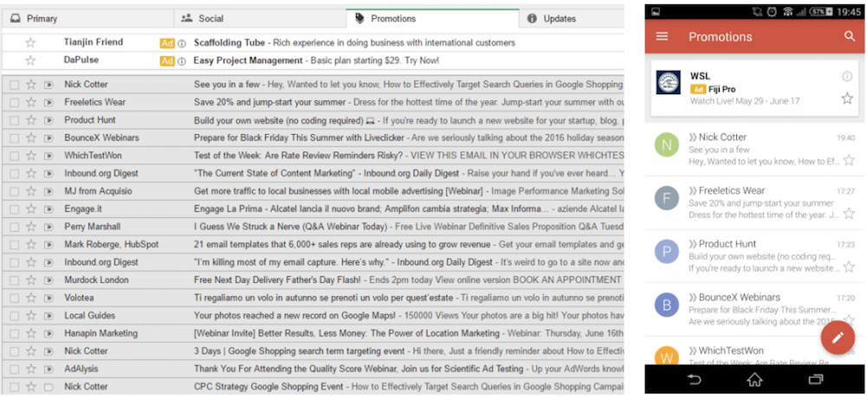Switch to the Social tab
The height and width of the screenshot is (397, 866).
coord(260,19)
